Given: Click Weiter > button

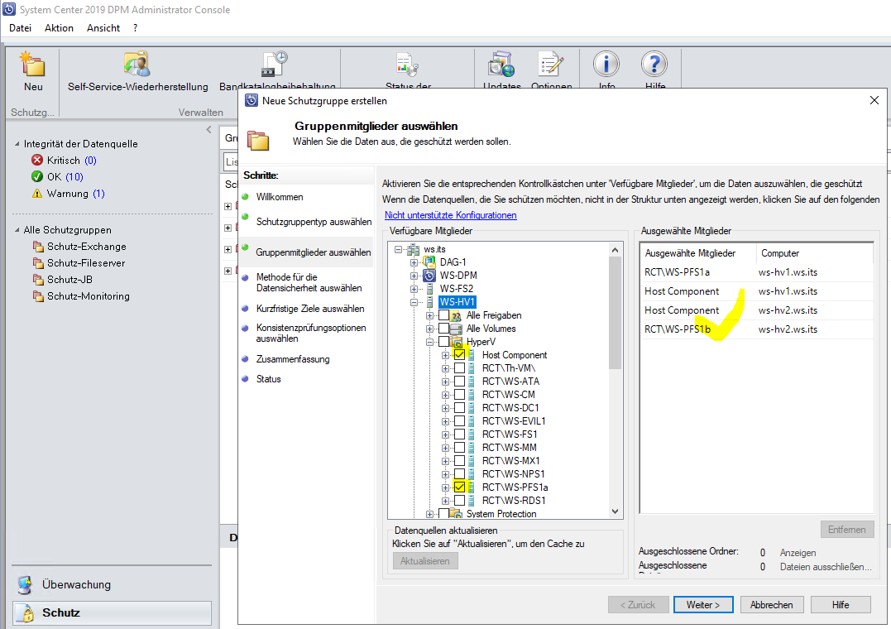Looking at the screenshot, I should (x=703, y=604).
